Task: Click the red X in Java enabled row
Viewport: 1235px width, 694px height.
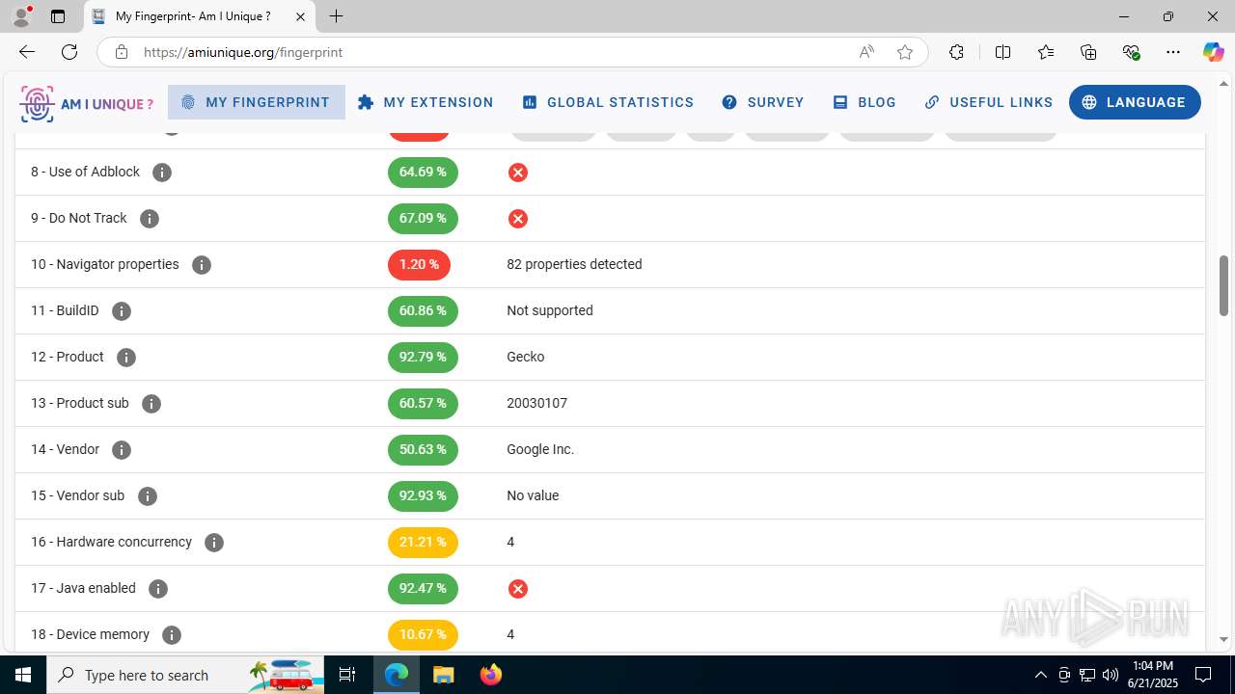Action: pyautogui.click(x=518, y=589)
